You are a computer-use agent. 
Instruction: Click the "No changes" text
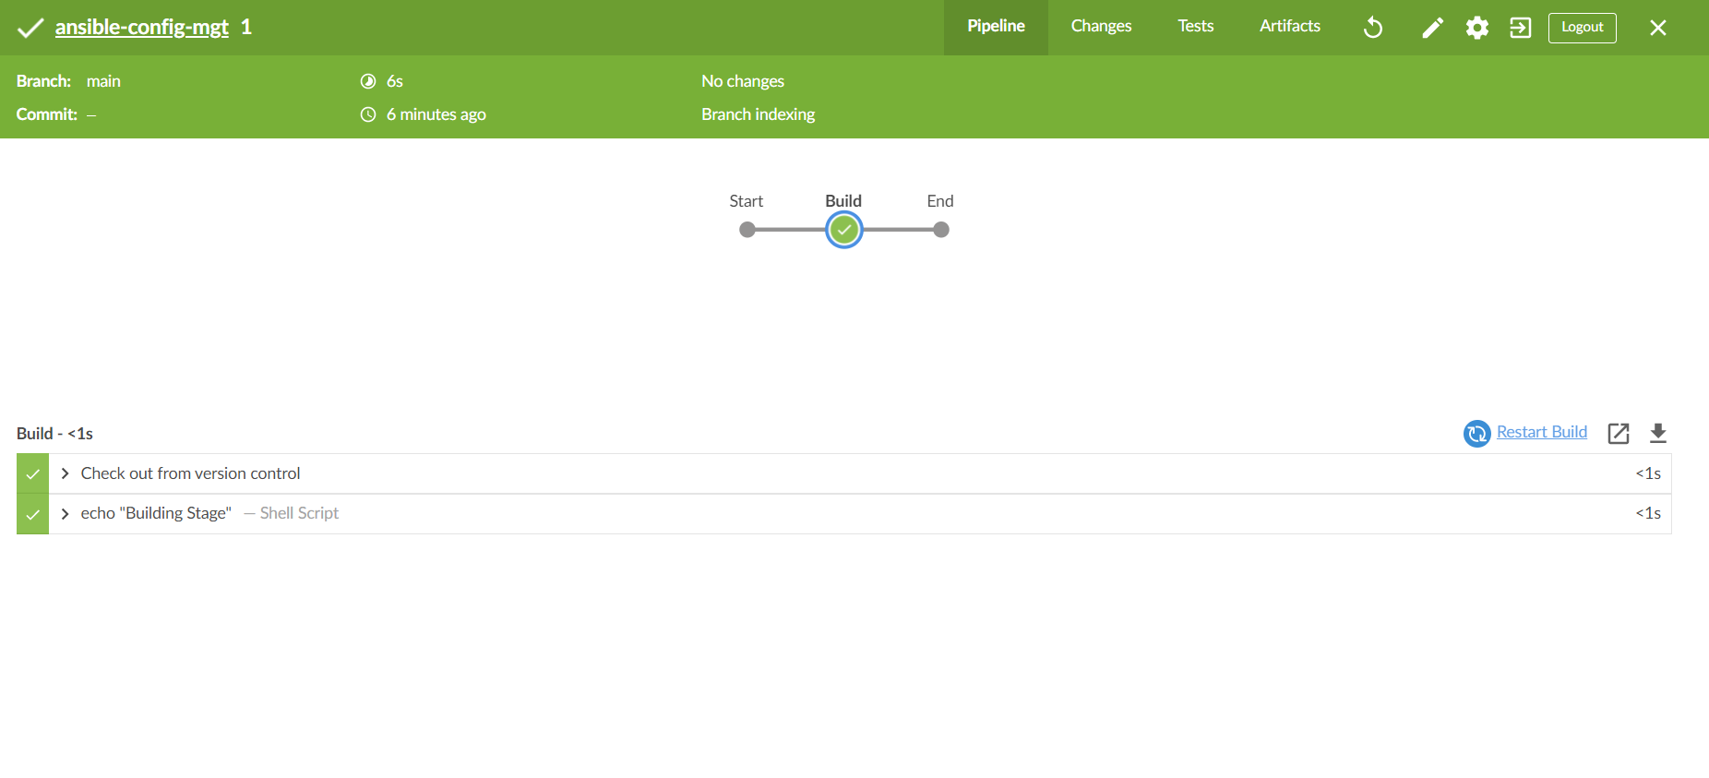click(743, 81)
